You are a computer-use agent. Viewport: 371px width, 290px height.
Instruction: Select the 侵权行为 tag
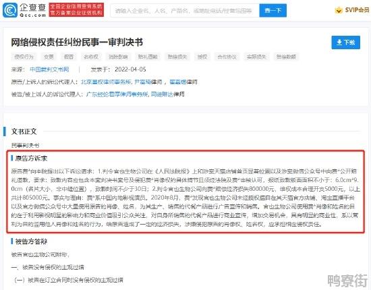tap(24, 57)
